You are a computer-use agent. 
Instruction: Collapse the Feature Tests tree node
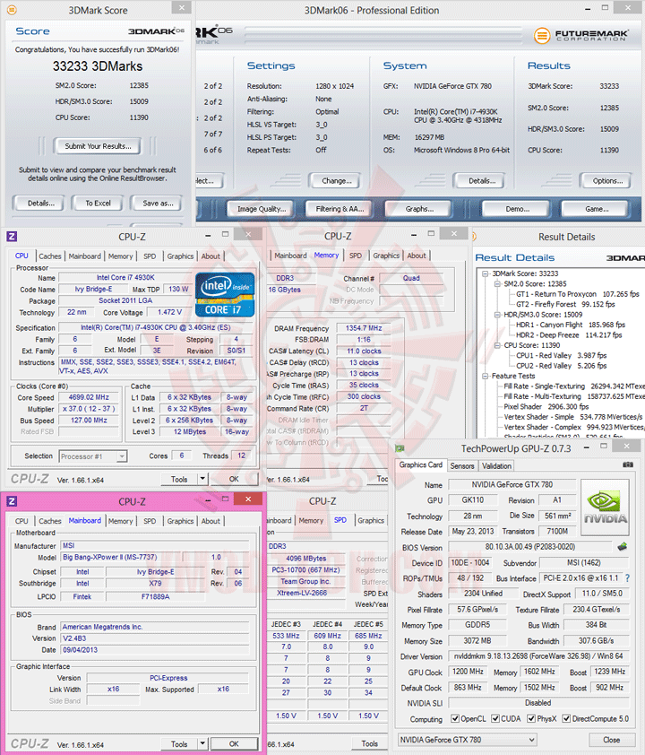486,376
